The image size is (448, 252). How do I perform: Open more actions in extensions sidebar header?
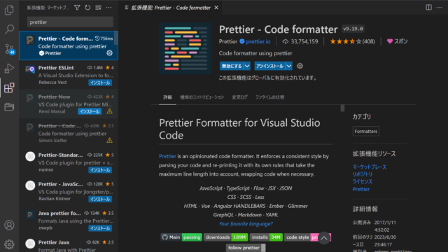coord(109,8)
